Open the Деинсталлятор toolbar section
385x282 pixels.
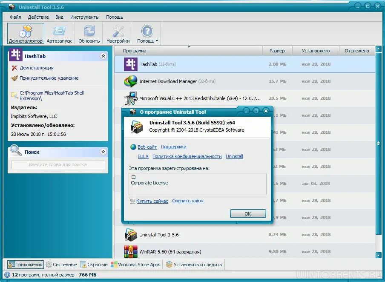[26, 33]
